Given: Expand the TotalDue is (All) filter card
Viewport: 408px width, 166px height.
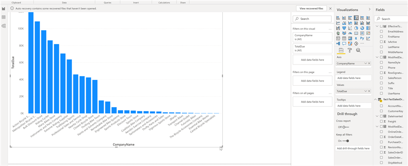Looking at the screenshot, I should pos(312,48).
